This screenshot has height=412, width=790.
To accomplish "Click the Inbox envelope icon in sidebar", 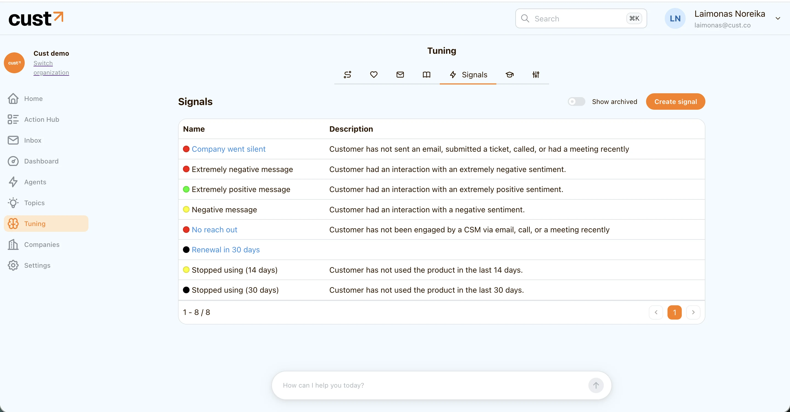I will 13,140.
